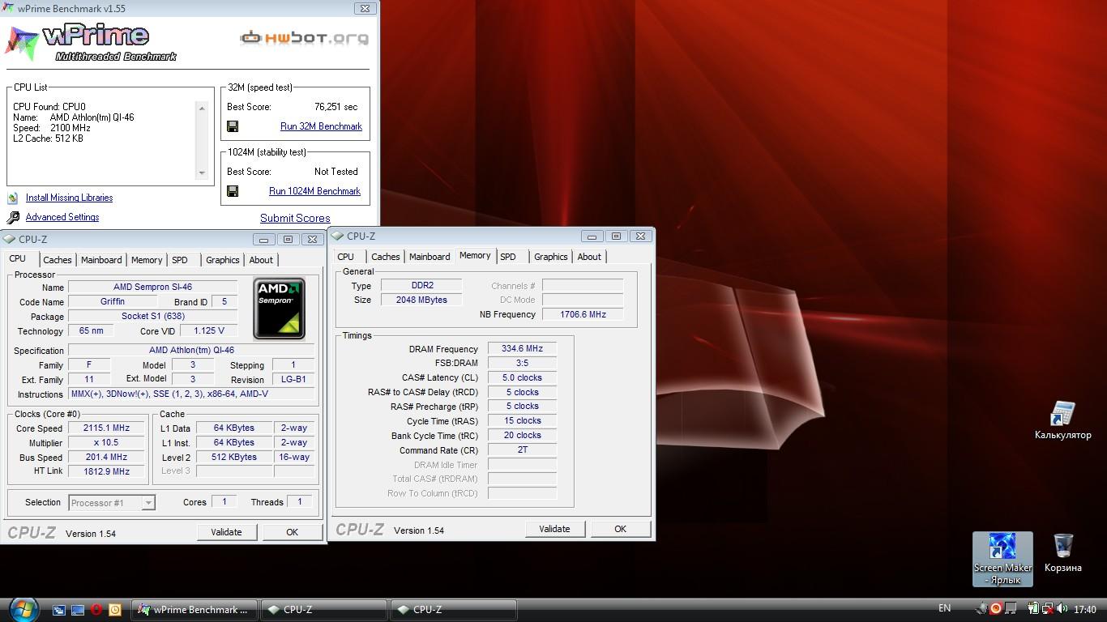Click the Submit Scores link
The width and height of the screenshot is (1107, 622).
[x=295, y=218]
